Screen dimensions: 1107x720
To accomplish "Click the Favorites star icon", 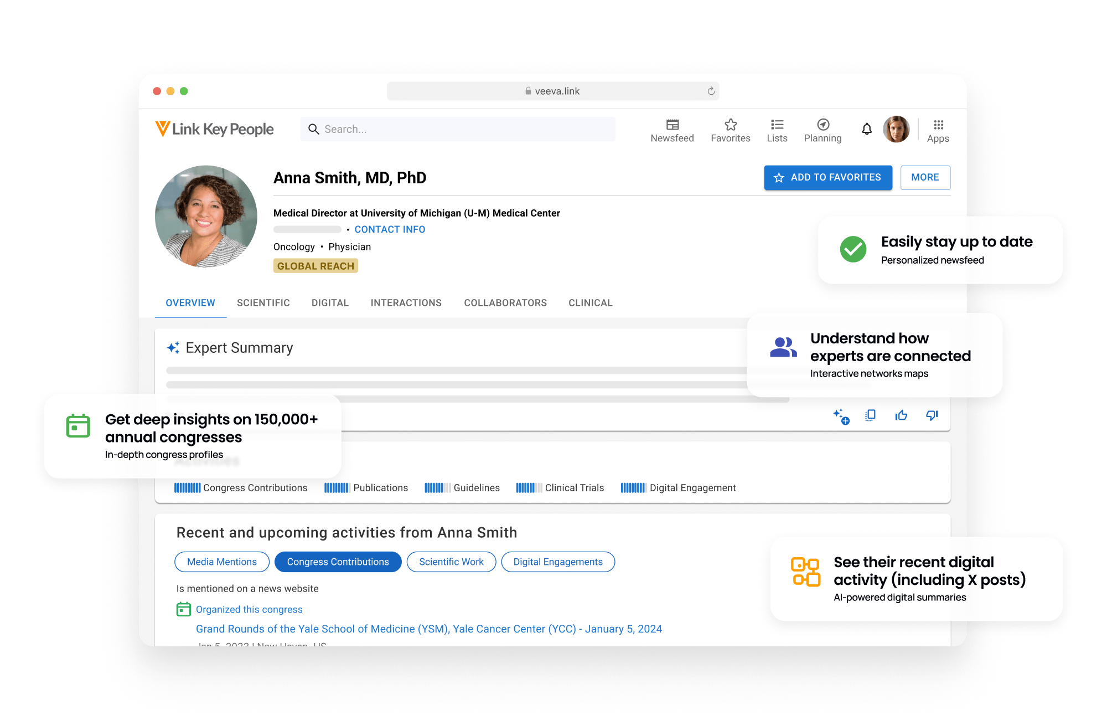I will pos(730,125).
